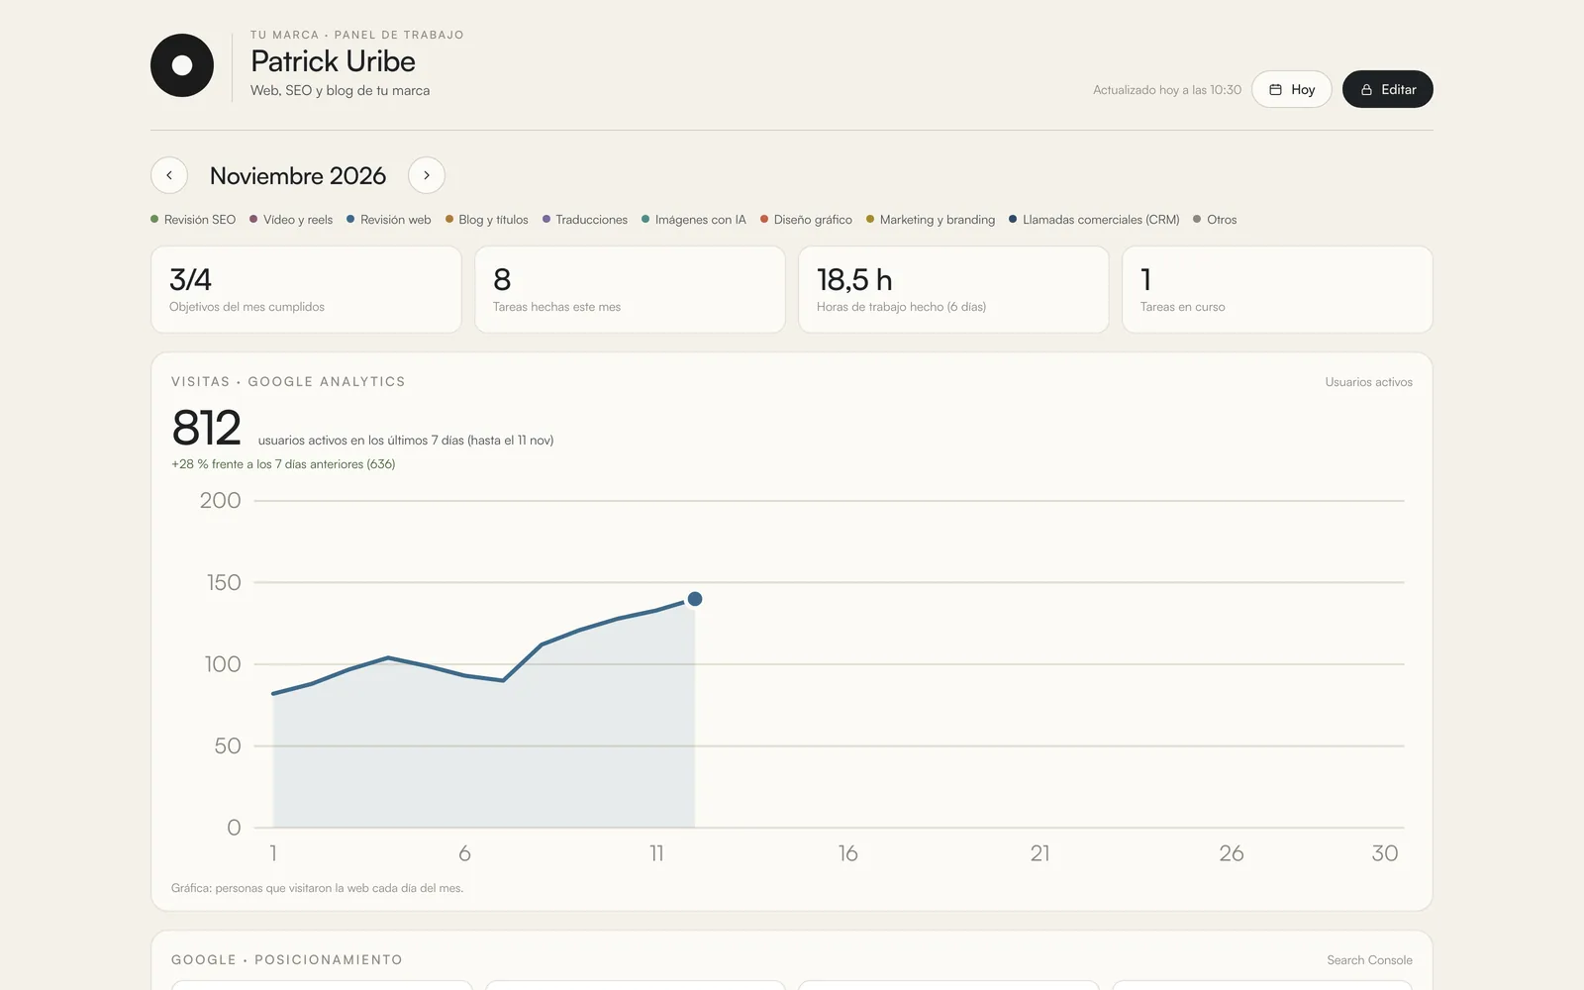Click the Actualizado hoy a las 10:30 text
Image resolution: width=1584 pixels, height=990 pixels.
[x=1167, y=90]
